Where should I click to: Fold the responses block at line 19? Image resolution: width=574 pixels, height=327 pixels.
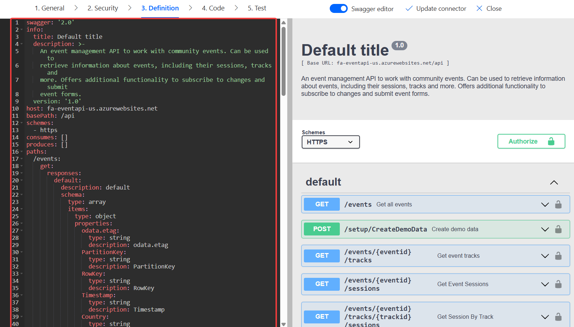(22, 173)
